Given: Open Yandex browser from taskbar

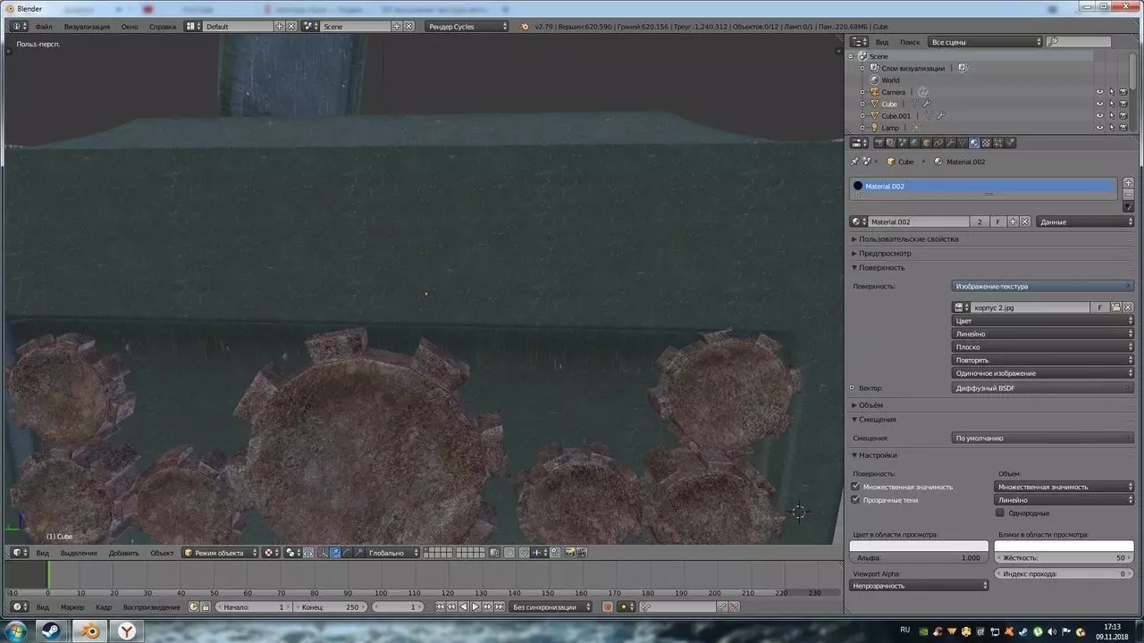Looking at the screenshot, I should [x=127, y=631].
